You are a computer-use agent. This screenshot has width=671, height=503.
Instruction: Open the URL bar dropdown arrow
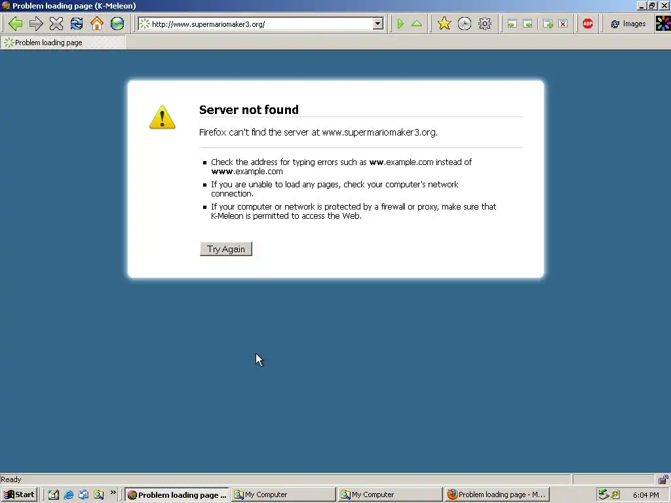pos(377,24)
